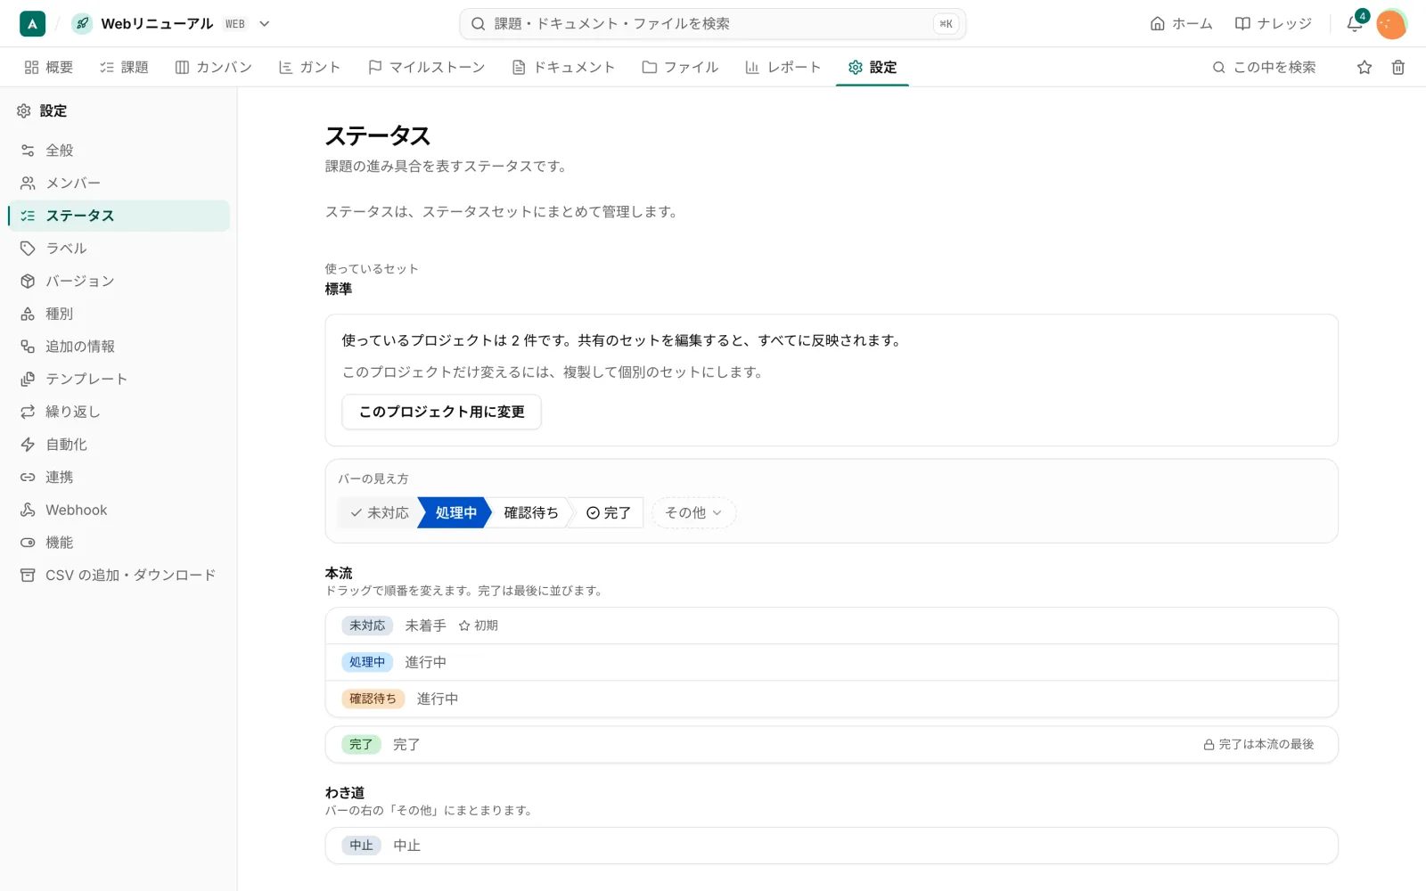Select 全般 in settings sidebar
Viewport: 1426px width, 891px height.
click(x=119, y=151)
